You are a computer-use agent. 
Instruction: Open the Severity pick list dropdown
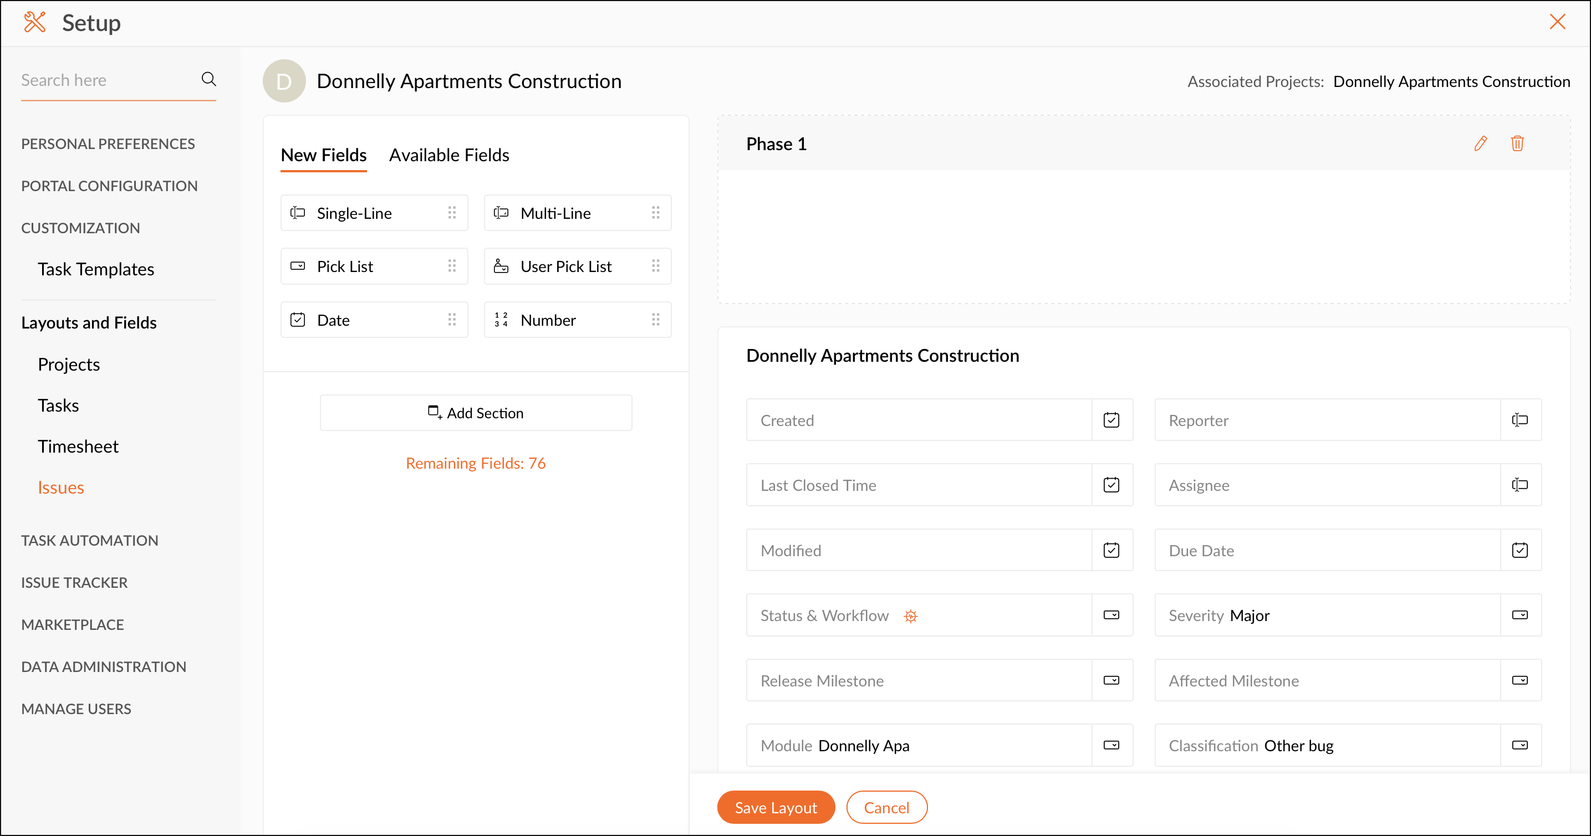1519,615
